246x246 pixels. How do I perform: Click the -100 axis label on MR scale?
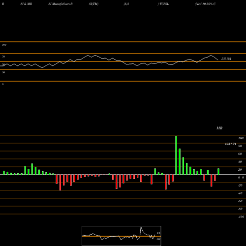pos(241,217)
